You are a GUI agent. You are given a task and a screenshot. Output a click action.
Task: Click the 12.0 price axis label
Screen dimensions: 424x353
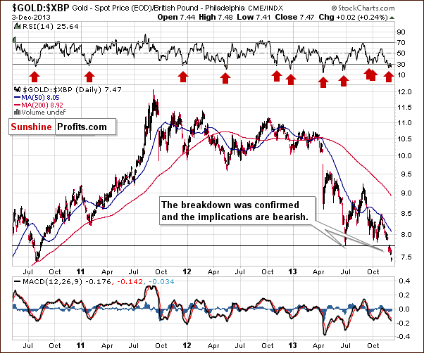click(404, 92)
